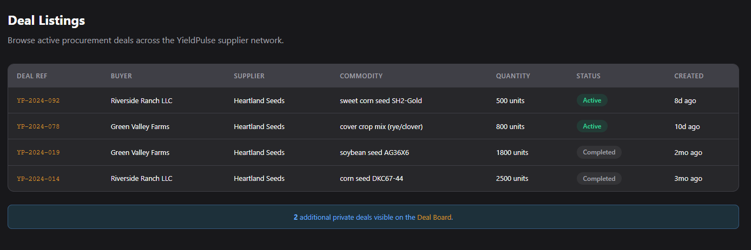Click the Deal Ref column header
The width and height of the screenshot is (751, 250).
pos(32,76)
